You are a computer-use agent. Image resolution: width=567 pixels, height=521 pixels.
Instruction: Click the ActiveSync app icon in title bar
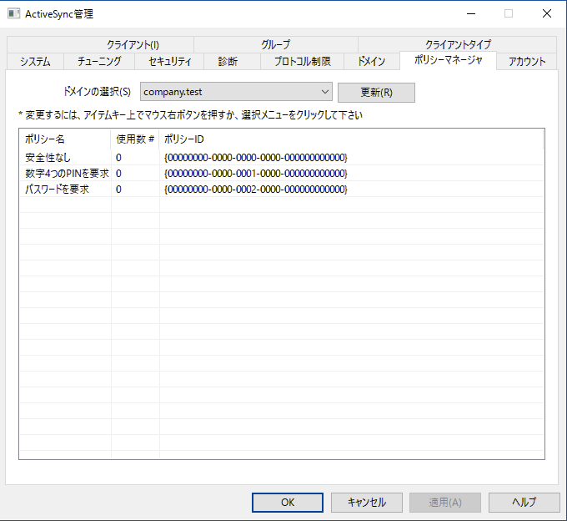tap(14, 13)
